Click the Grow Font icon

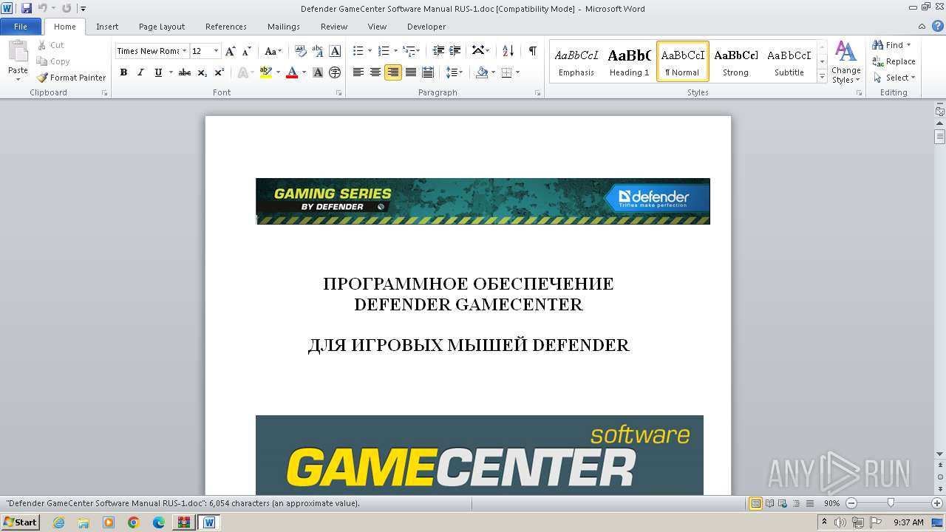pyautogui.click(x=231, y=51)
